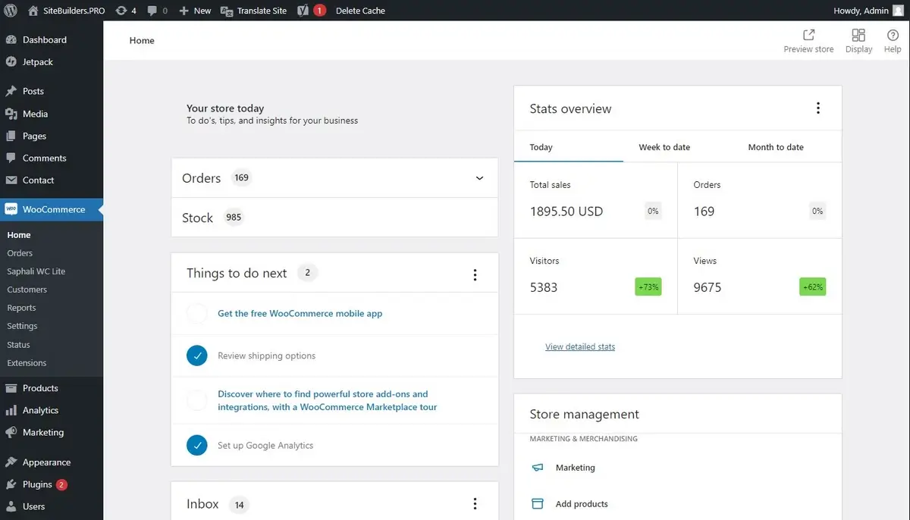Click the Inbox count badge showing 14
Viewport: 910px width, 520px height.
point(239,504)
